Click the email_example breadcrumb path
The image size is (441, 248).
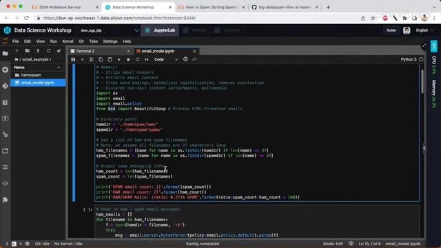coord(36,60)
